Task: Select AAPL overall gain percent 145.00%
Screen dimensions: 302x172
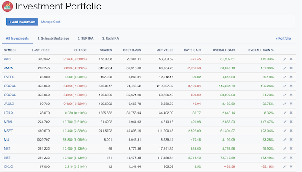Action: point(267,59)
